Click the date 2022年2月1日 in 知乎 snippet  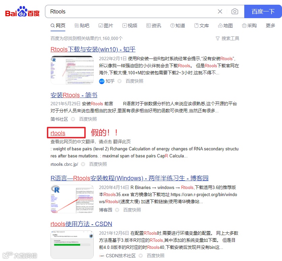pos(113,59)
